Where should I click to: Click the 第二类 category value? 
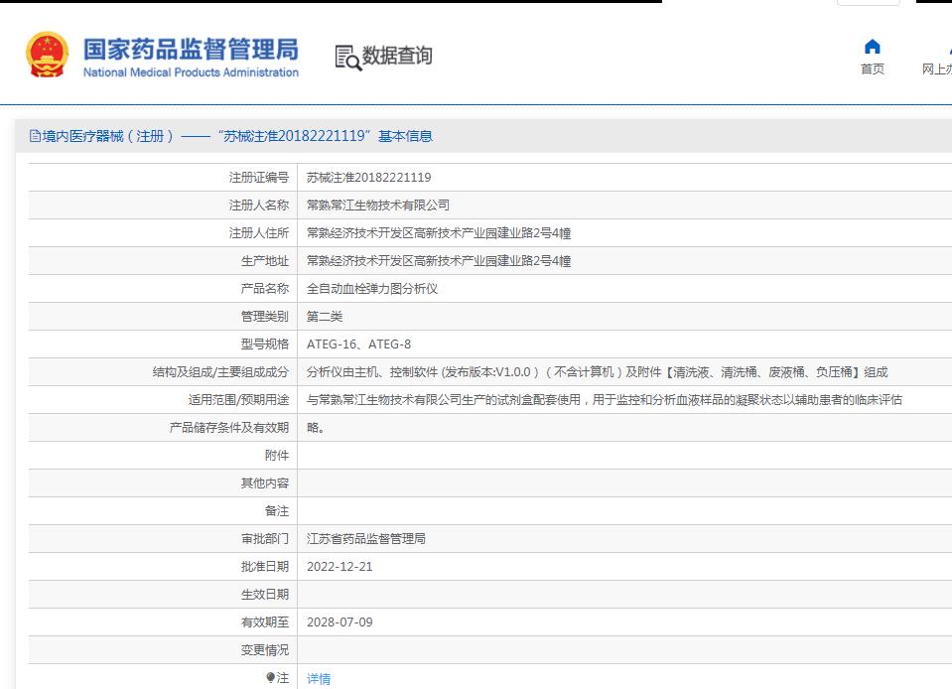point(325,317)
